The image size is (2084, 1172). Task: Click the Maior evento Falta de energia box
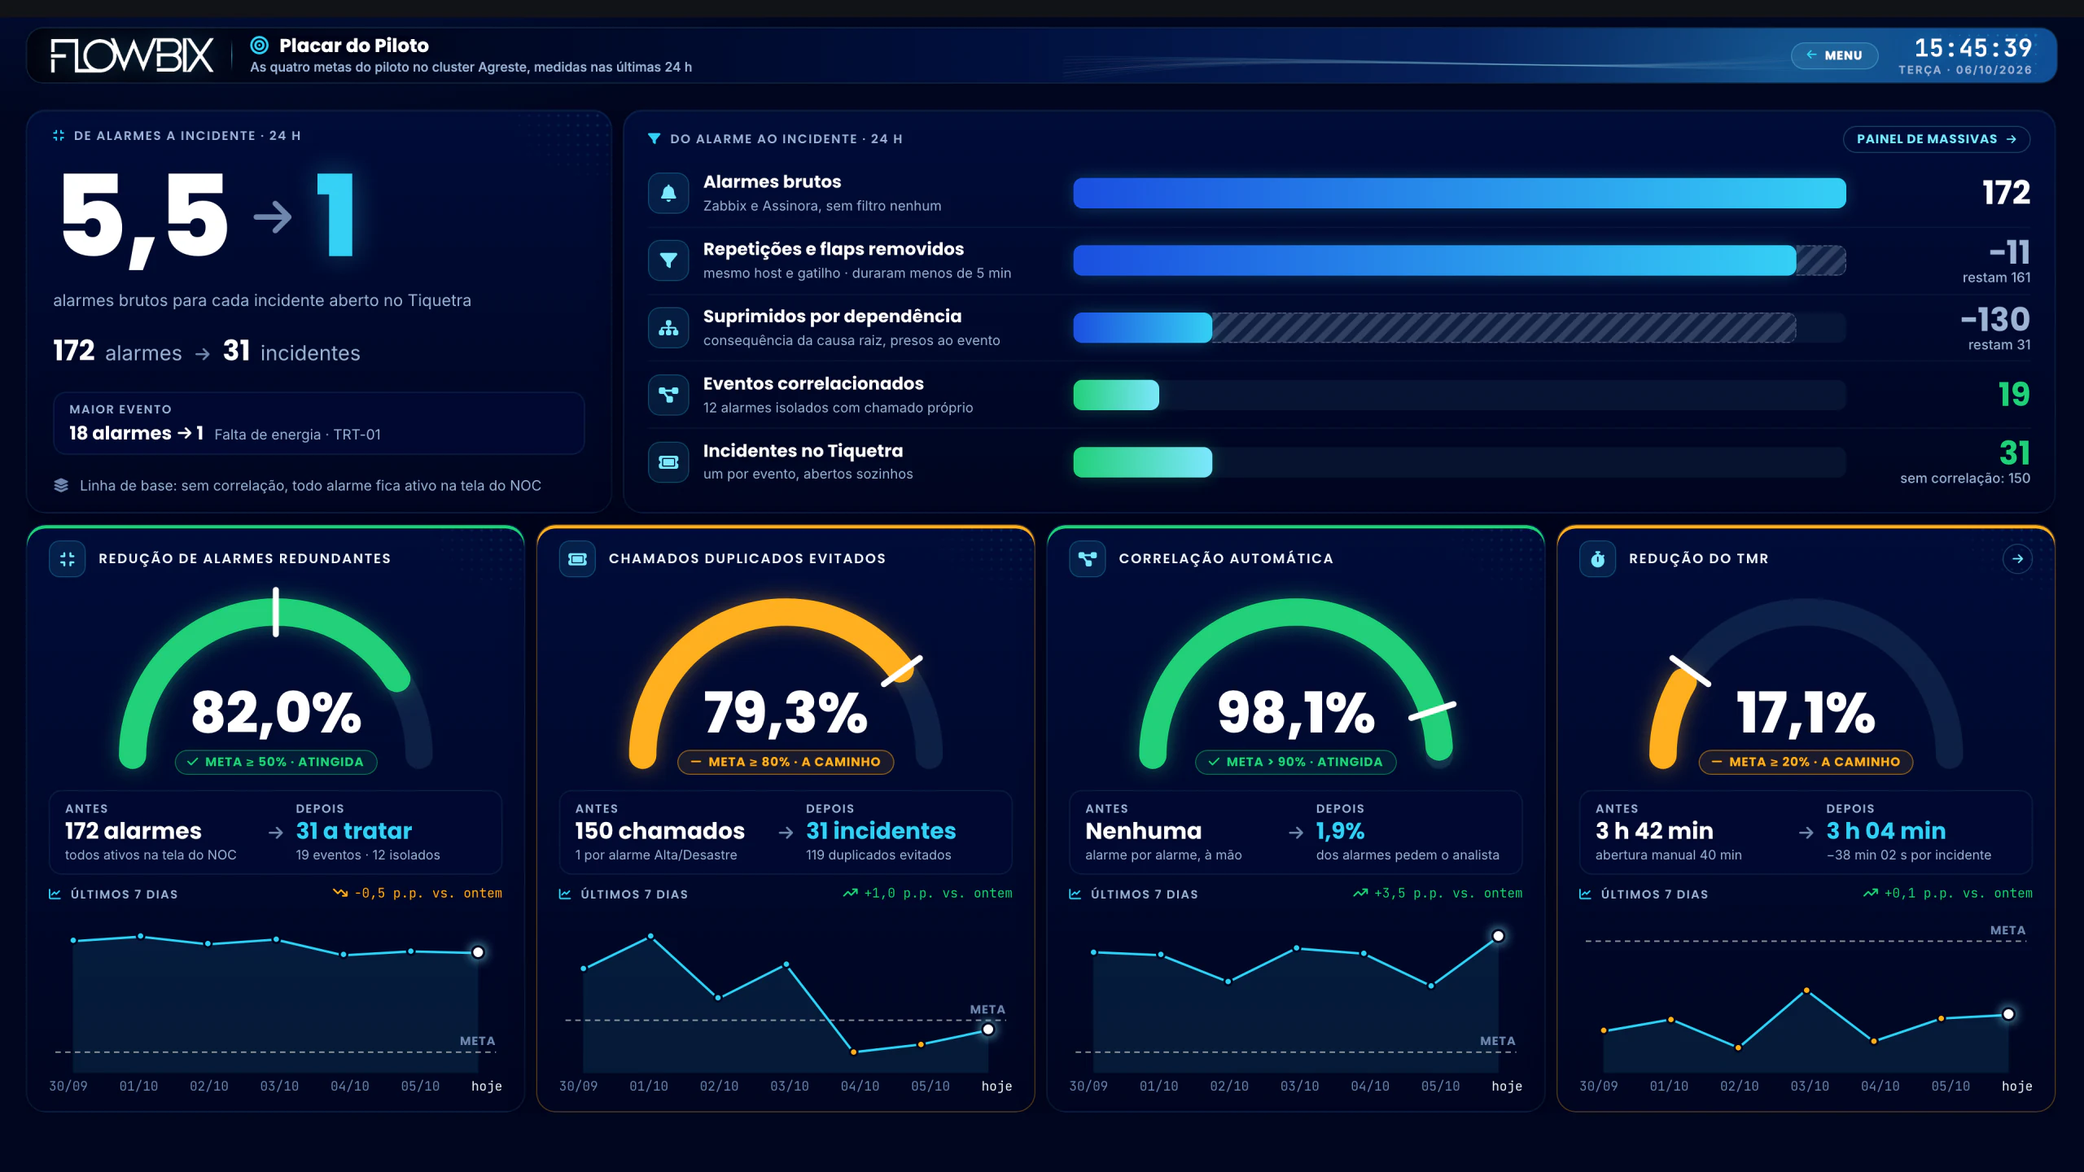click(319, 423)
